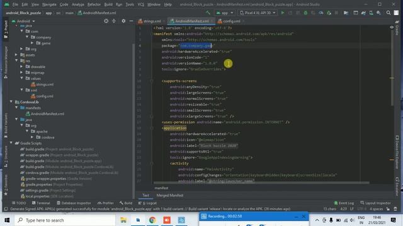Expand the game package folder

coord(32,43)
